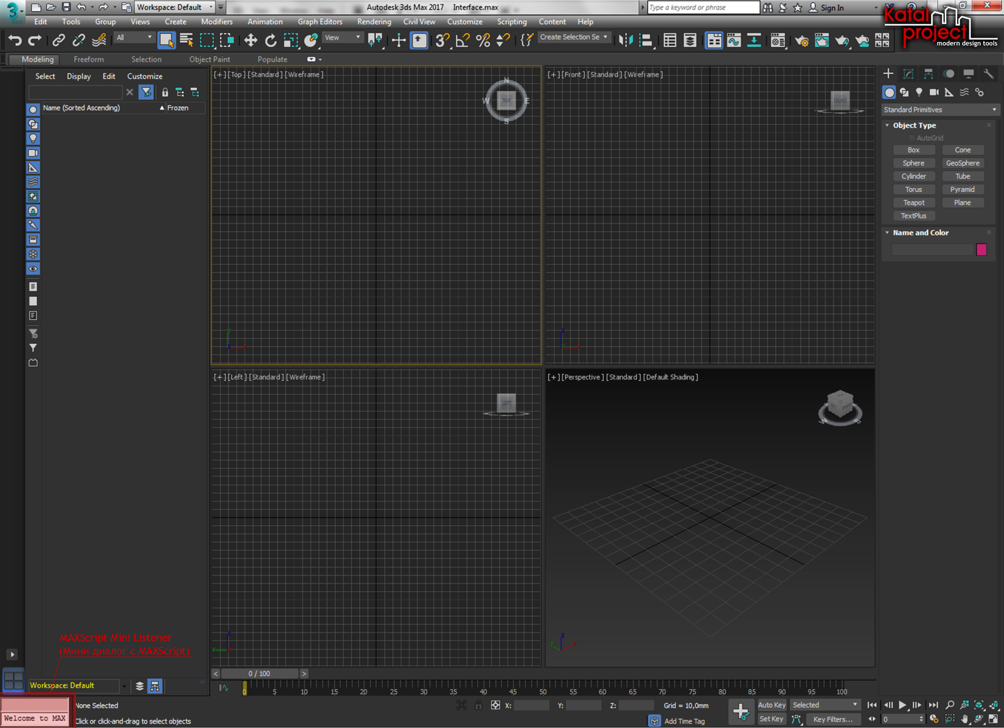Collapse the Object Type rollout
Image resolution: width=1004 pixels, height=728 pixels.
click(914, 126)
